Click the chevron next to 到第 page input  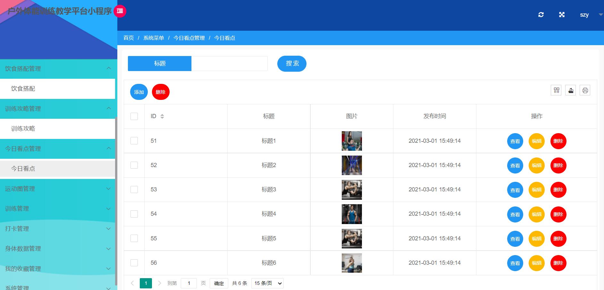tap(160, 283)
